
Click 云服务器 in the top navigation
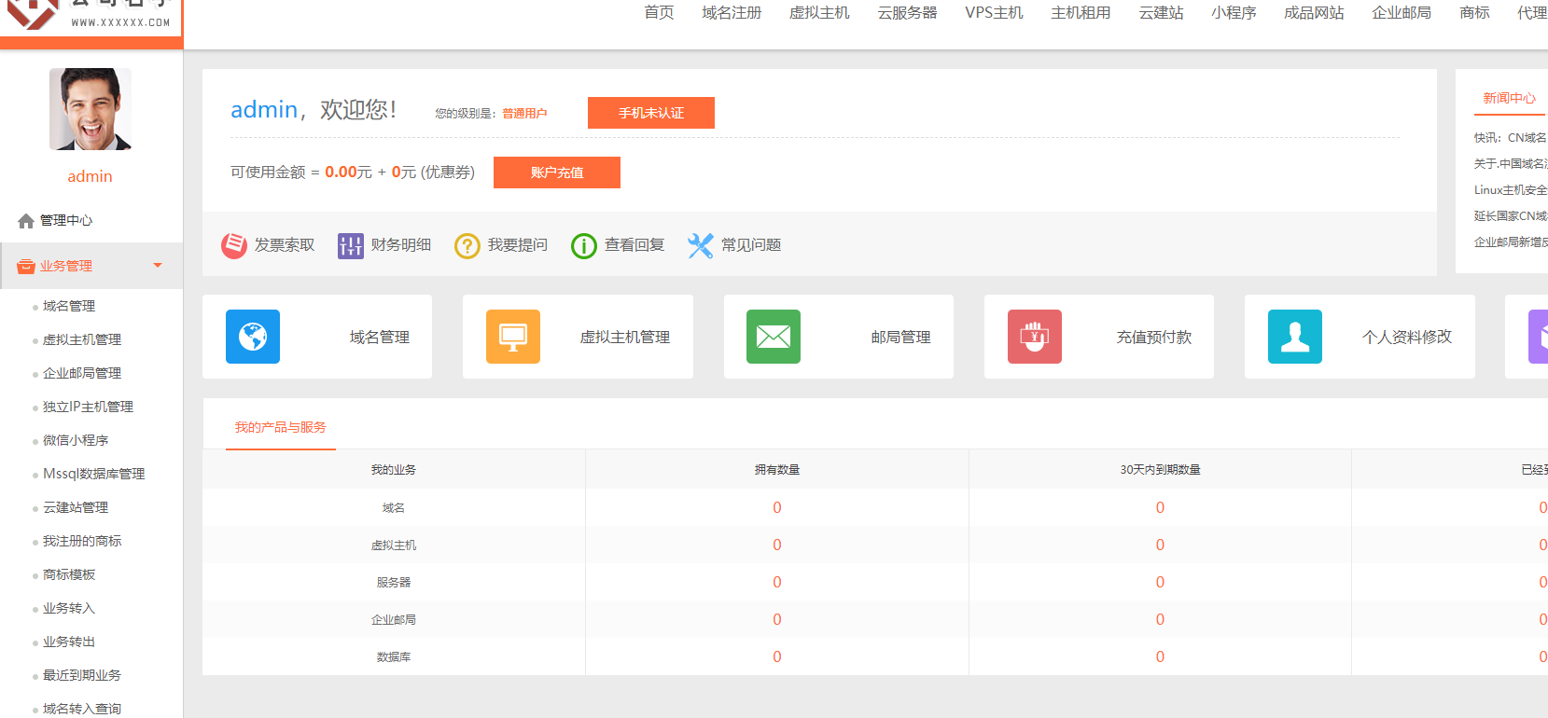point(907,13)
